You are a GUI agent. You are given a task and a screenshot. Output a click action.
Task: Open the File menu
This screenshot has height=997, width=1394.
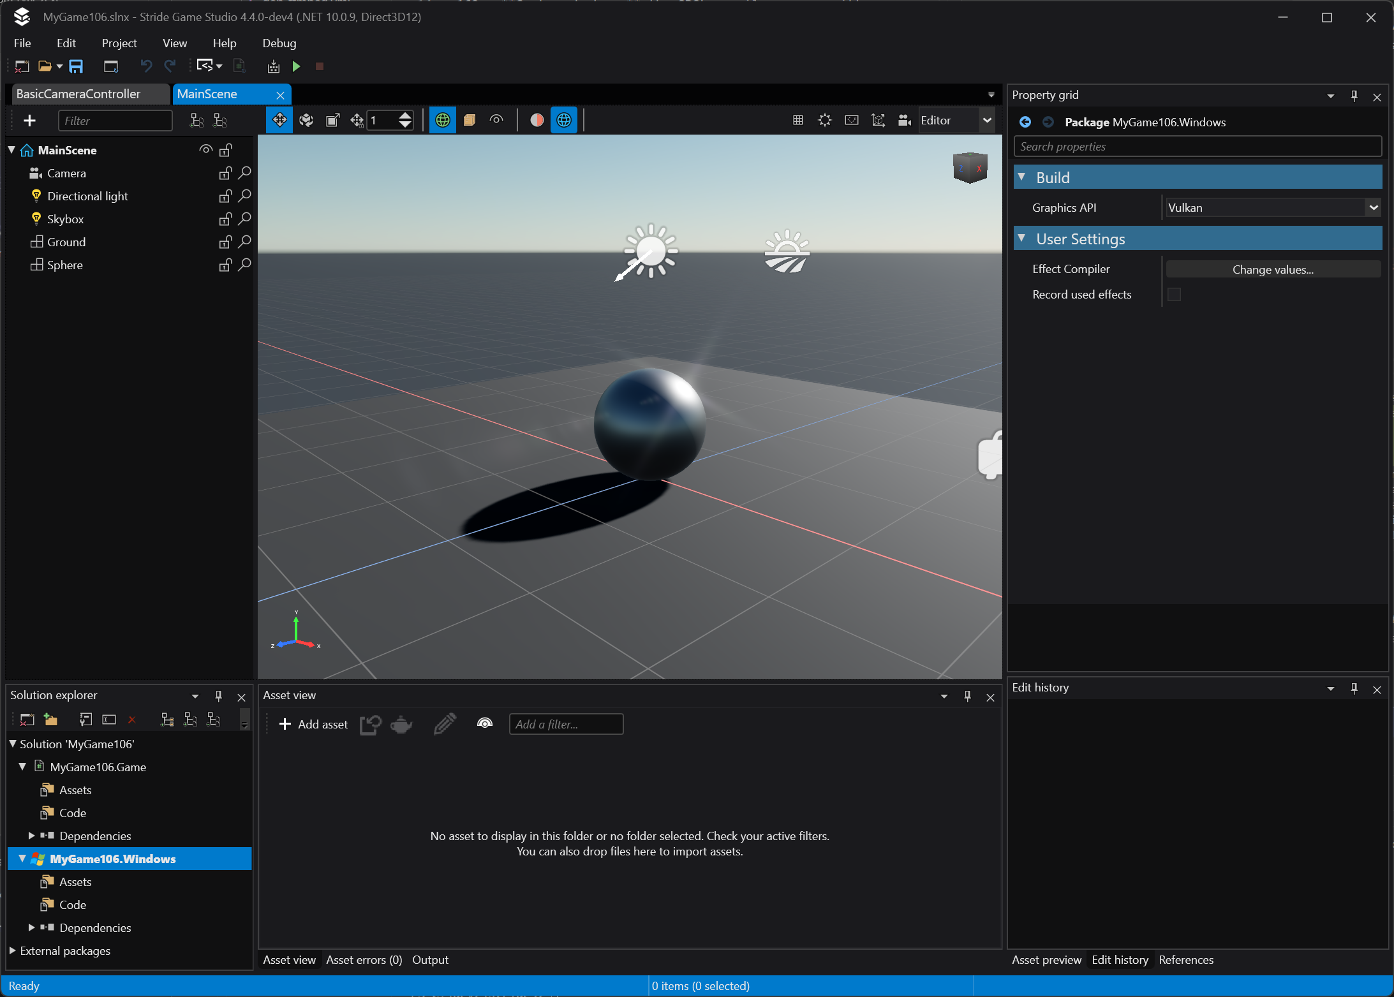(22, 43)
